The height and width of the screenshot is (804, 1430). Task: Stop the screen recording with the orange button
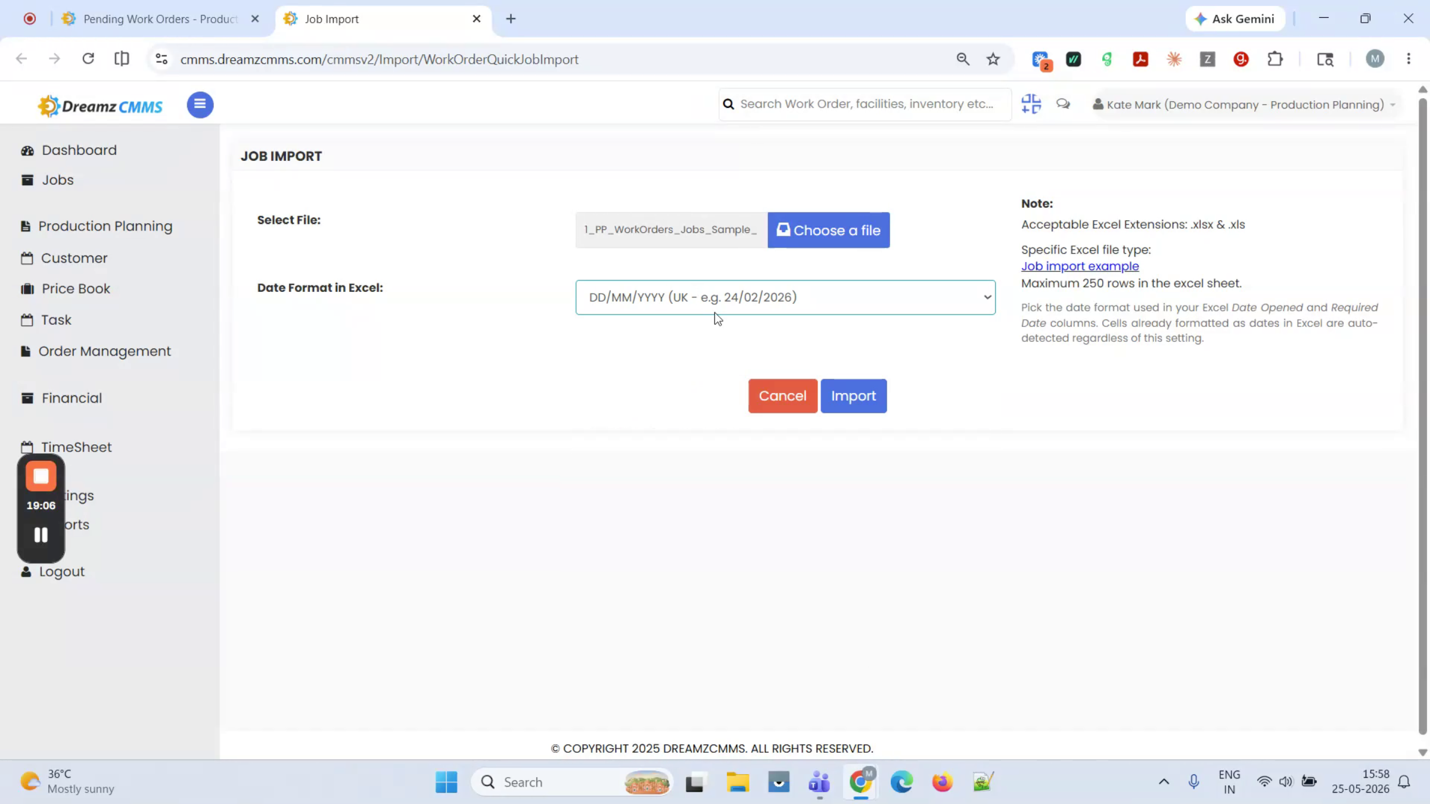[x=41, y=476]
